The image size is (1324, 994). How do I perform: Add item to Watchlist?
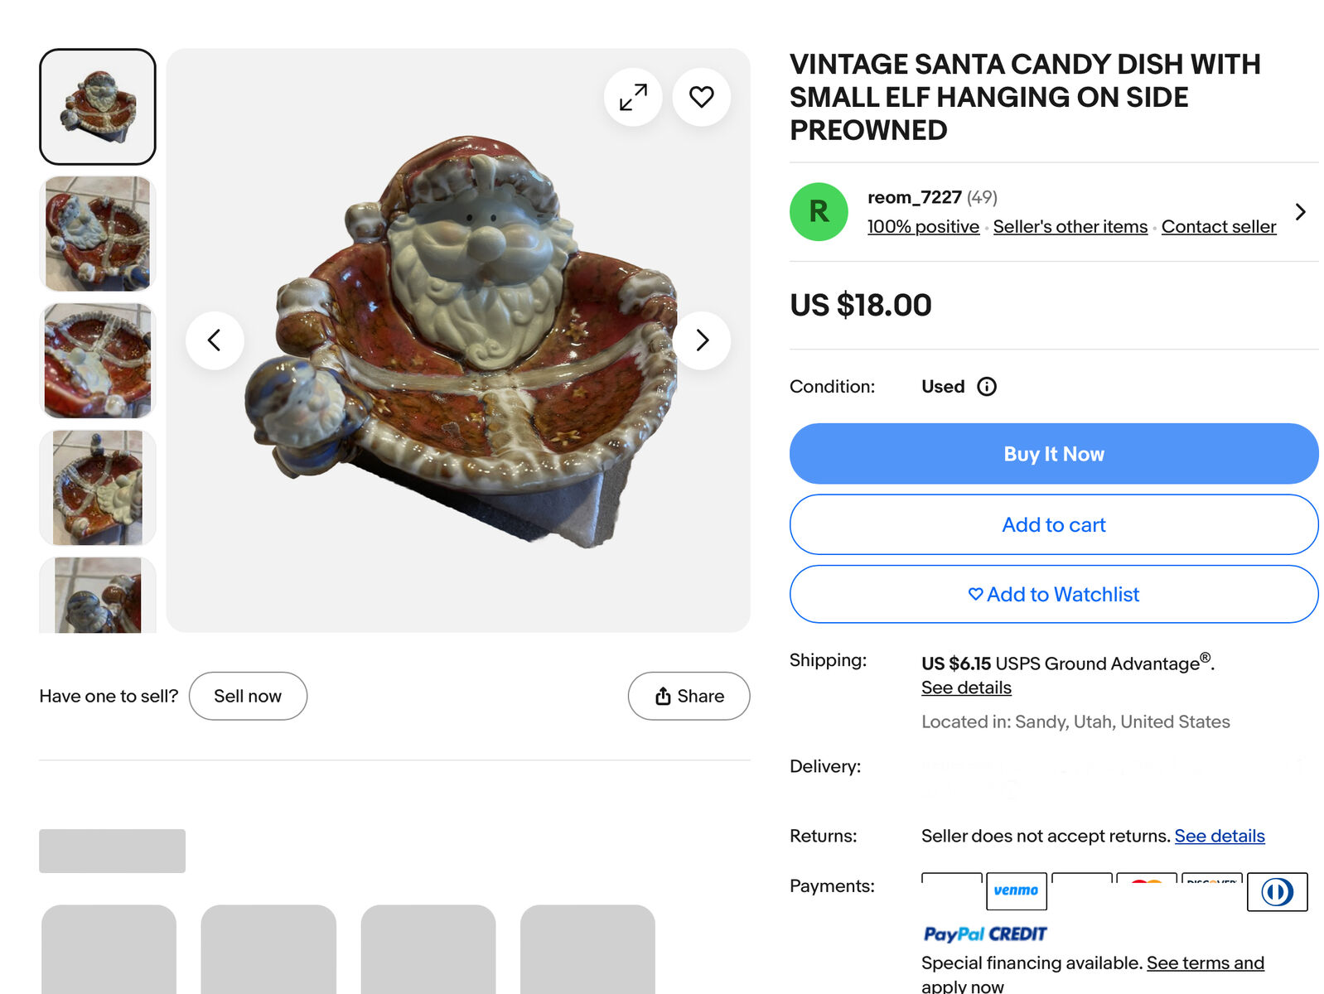pos(1053,595)
